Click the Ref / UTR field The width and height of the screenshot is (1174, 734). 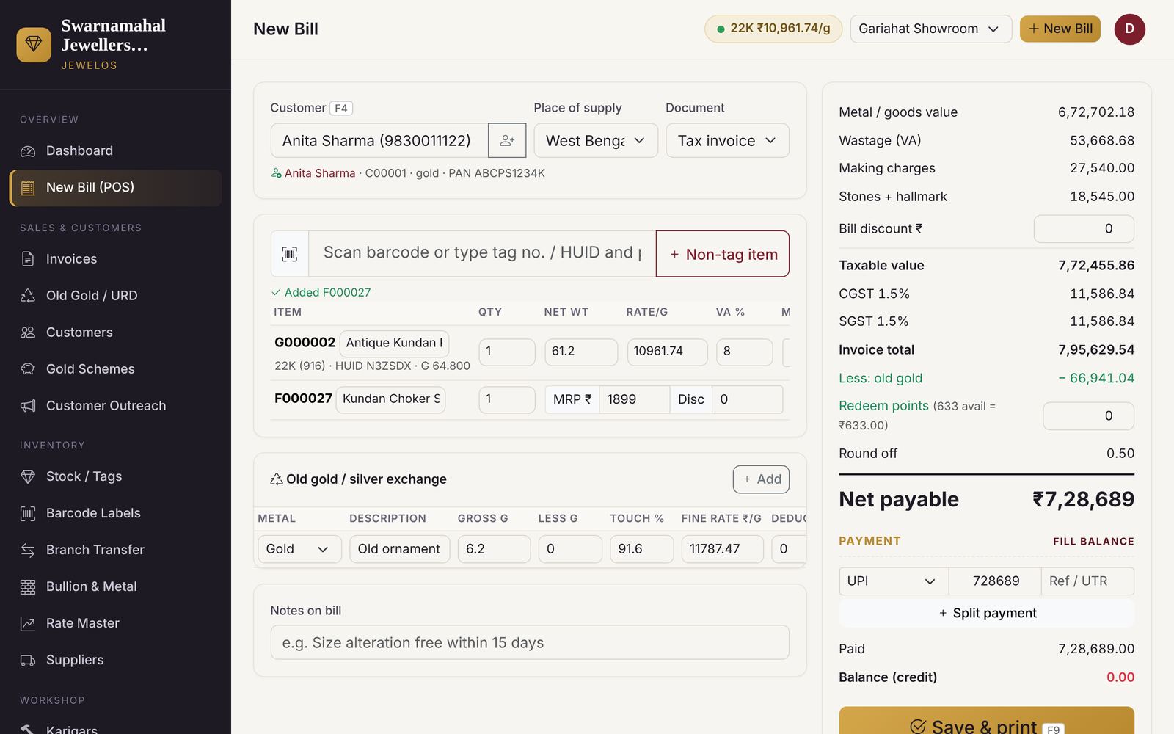click(x=1087, y=581)
